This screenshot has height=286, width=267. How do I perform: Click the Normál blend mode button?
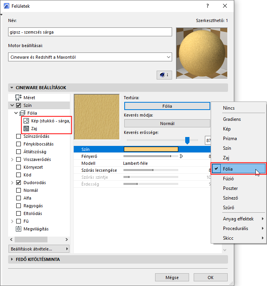[x=167, y=124]
